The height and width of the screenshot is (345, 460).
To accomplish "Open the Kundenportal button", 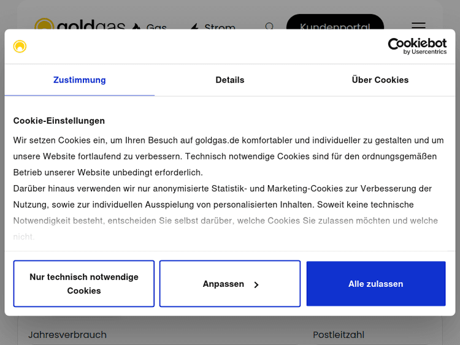I will point(335,27).
